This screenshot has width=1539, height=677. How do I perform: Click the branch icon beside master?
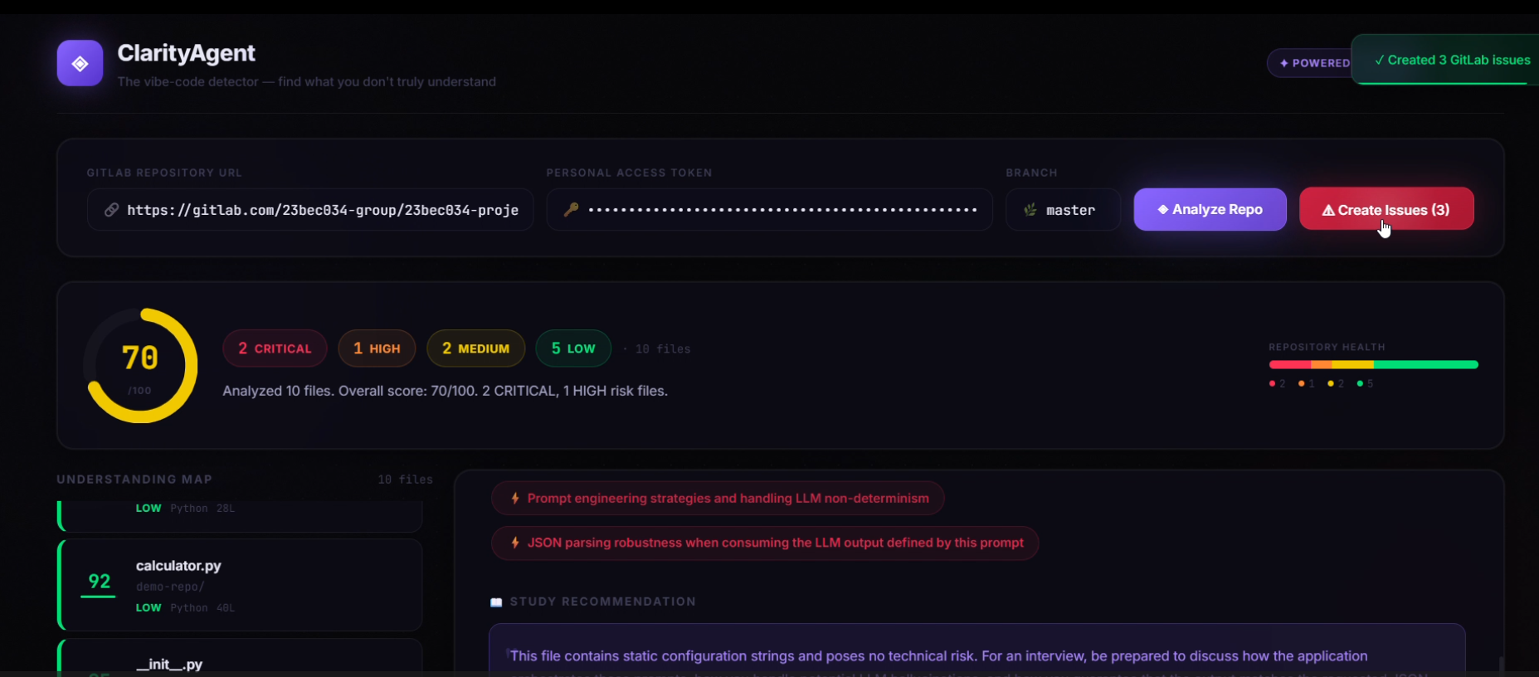tap(1030, 210)
